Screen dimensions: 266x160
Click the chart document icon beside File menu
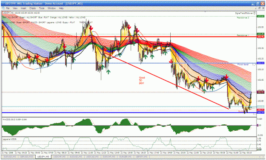(3, 8)
